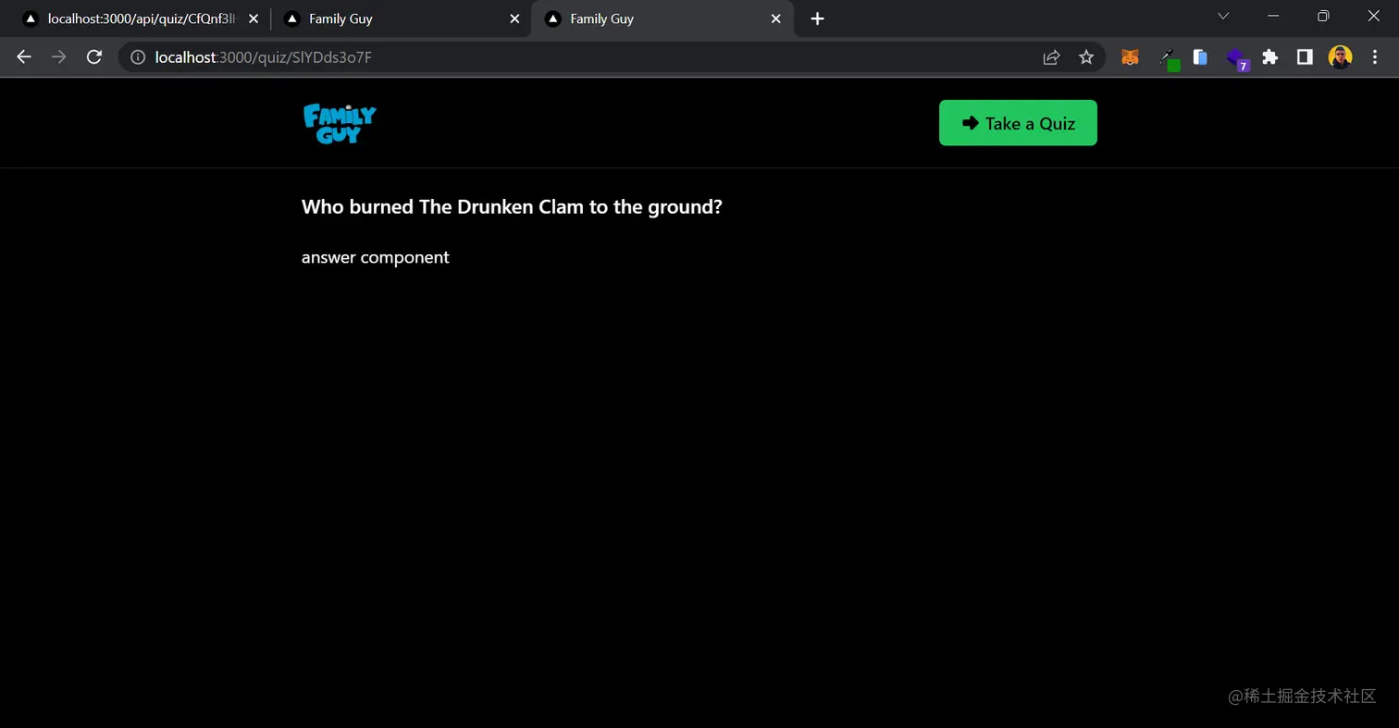Open the Extensions puzzle menu

1270,57
